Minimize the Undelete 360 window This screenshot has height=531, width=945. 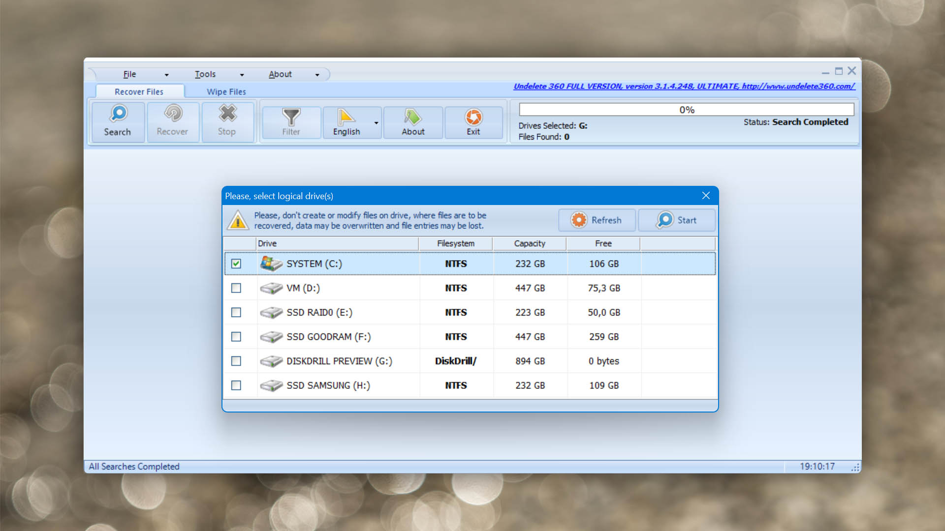point(825,72)
